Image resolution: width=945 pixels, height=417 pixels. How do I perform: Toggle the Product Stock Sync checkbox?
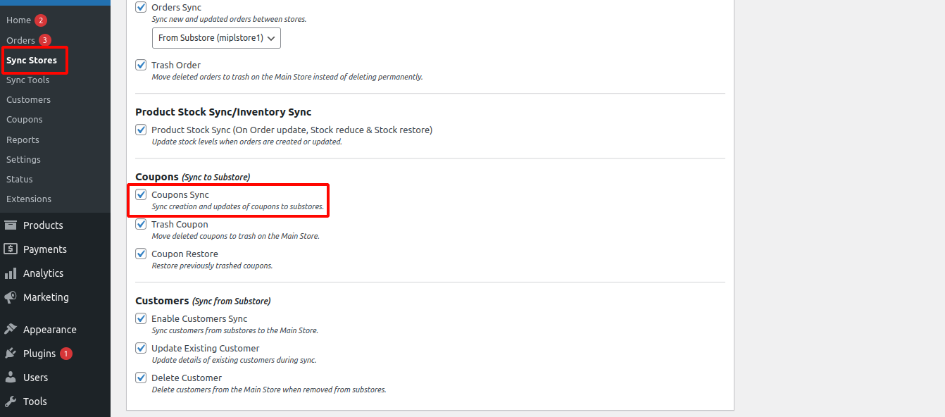click(x=141, y=130)
